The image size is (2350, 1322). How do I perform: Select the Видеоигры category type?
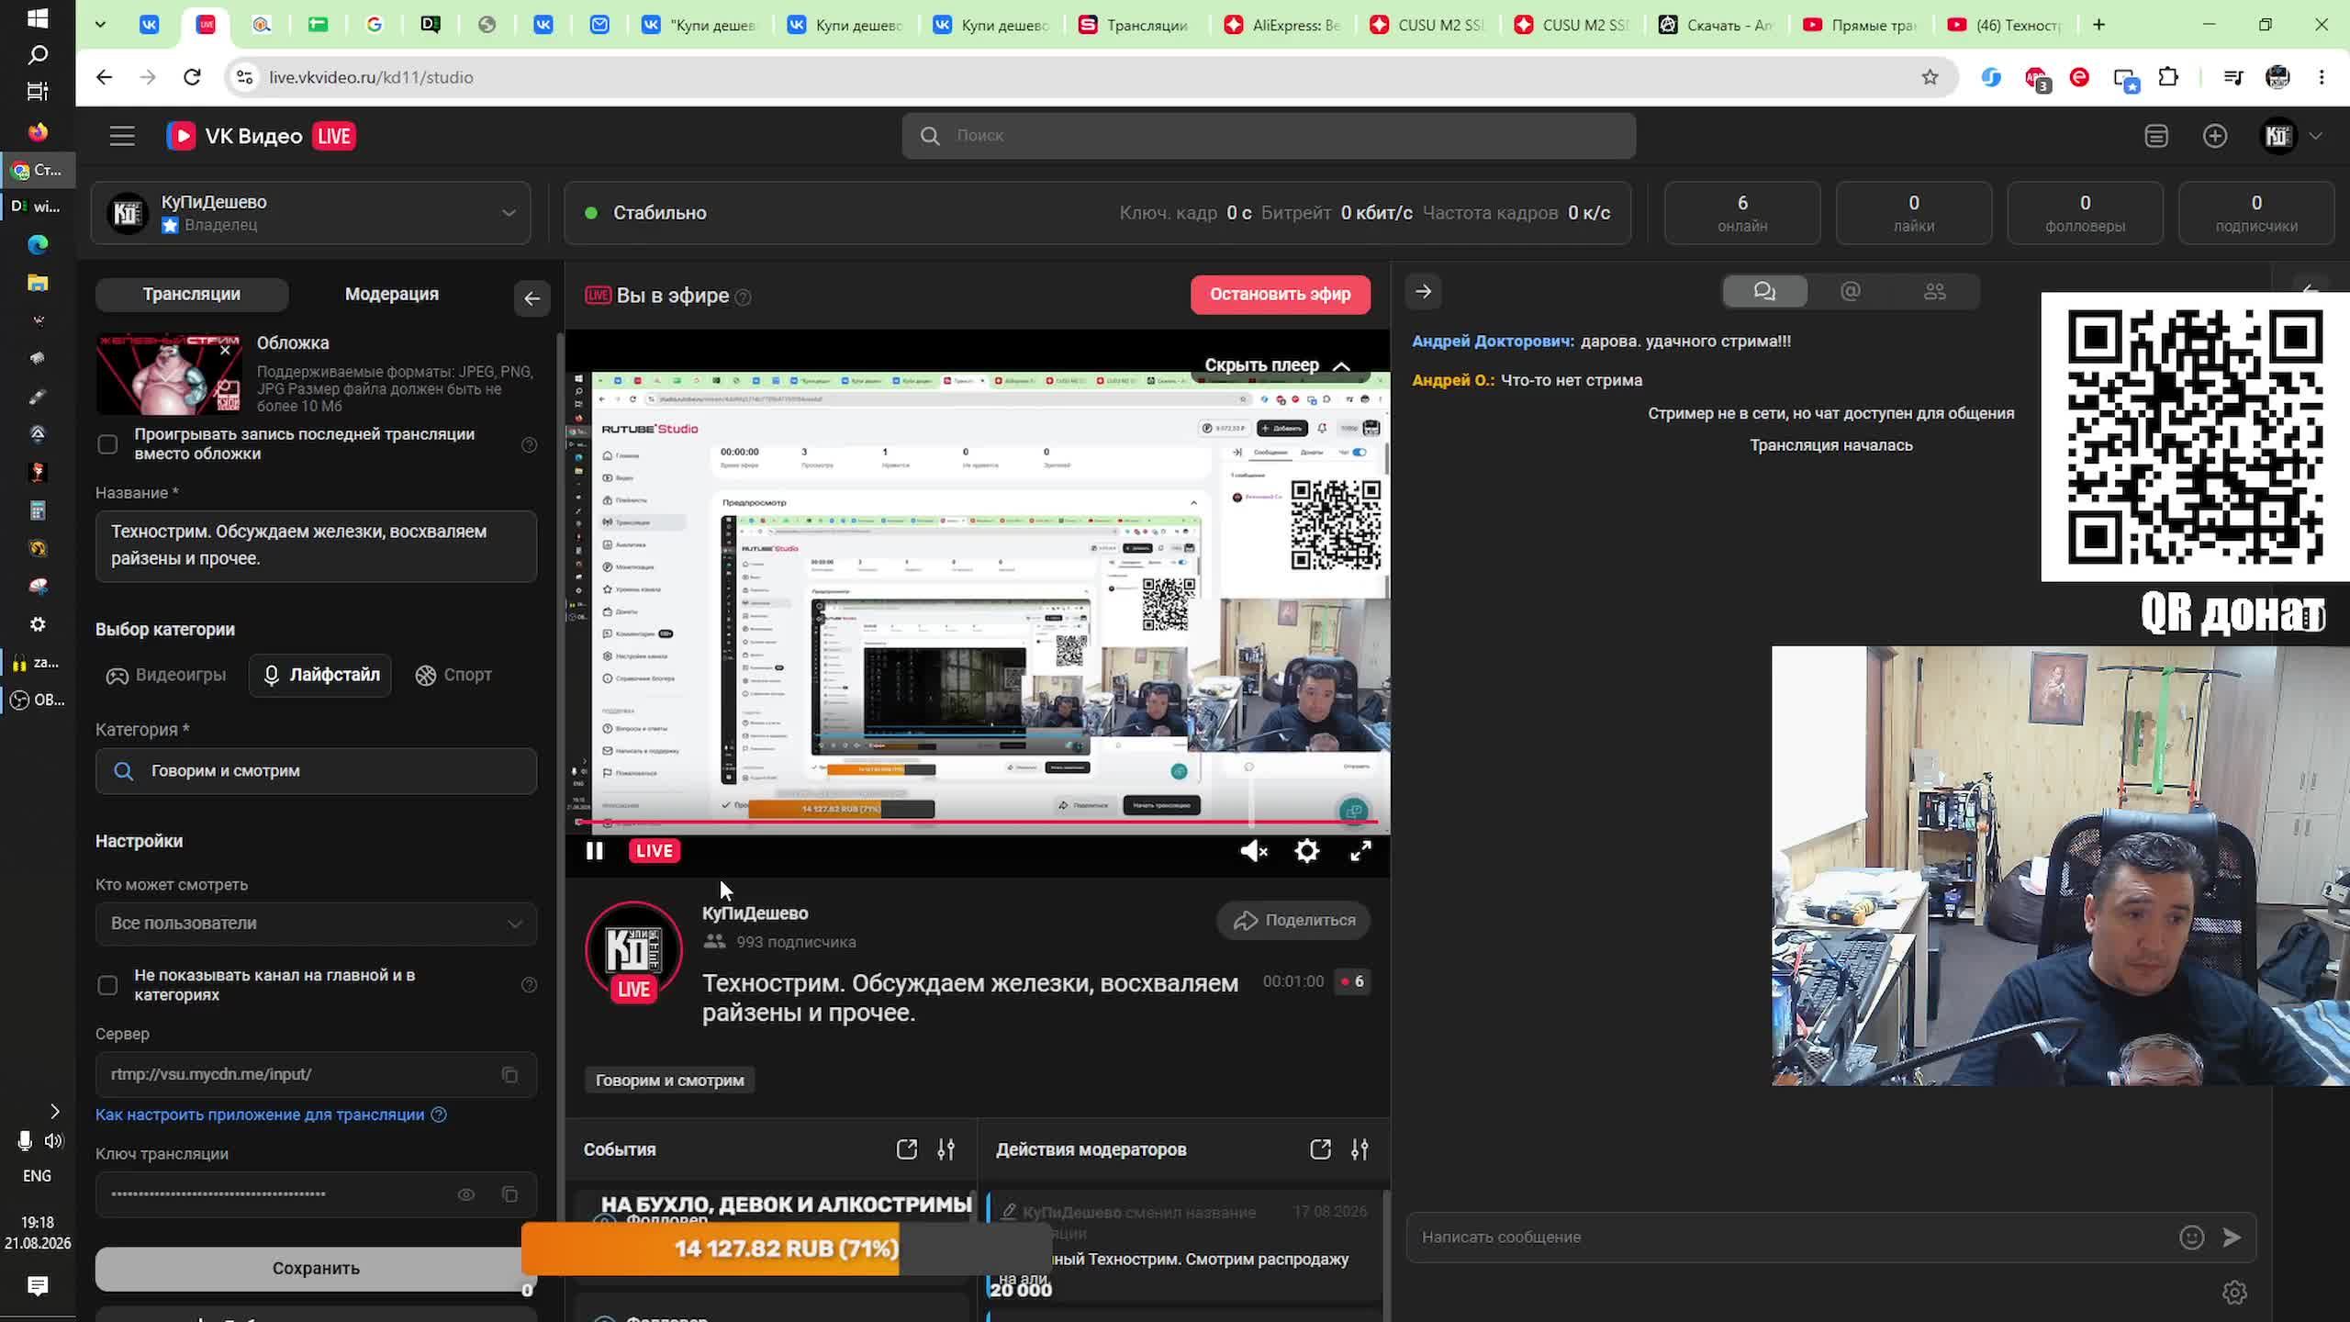[166, 675]
